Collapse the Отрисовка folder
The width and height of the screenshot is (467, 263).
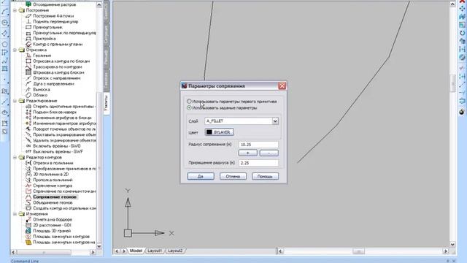(15, 50)
